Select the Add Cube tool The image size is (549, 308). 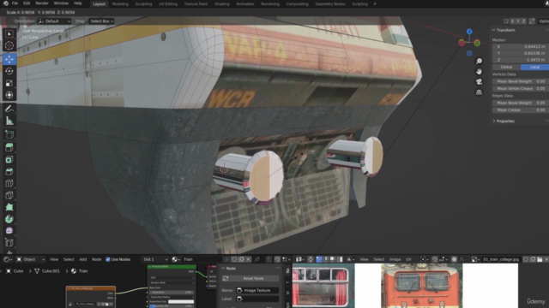9,134
